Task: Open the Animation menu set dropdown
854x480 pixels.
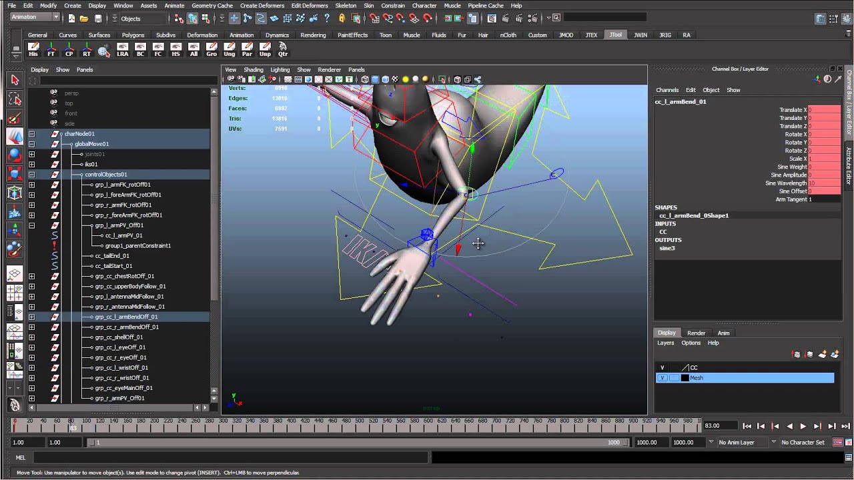Action: (x=35, y=17)
